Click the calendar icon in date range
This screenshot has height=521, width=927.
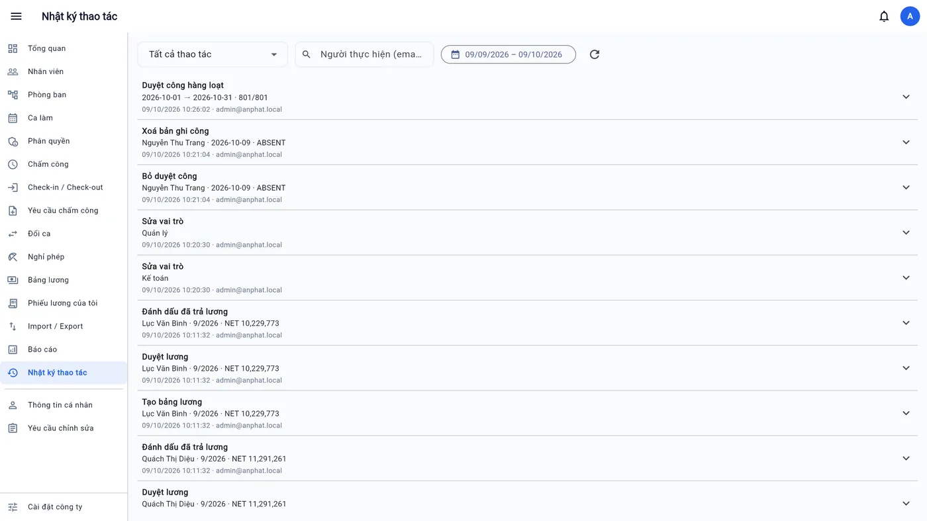pos(456,54)
